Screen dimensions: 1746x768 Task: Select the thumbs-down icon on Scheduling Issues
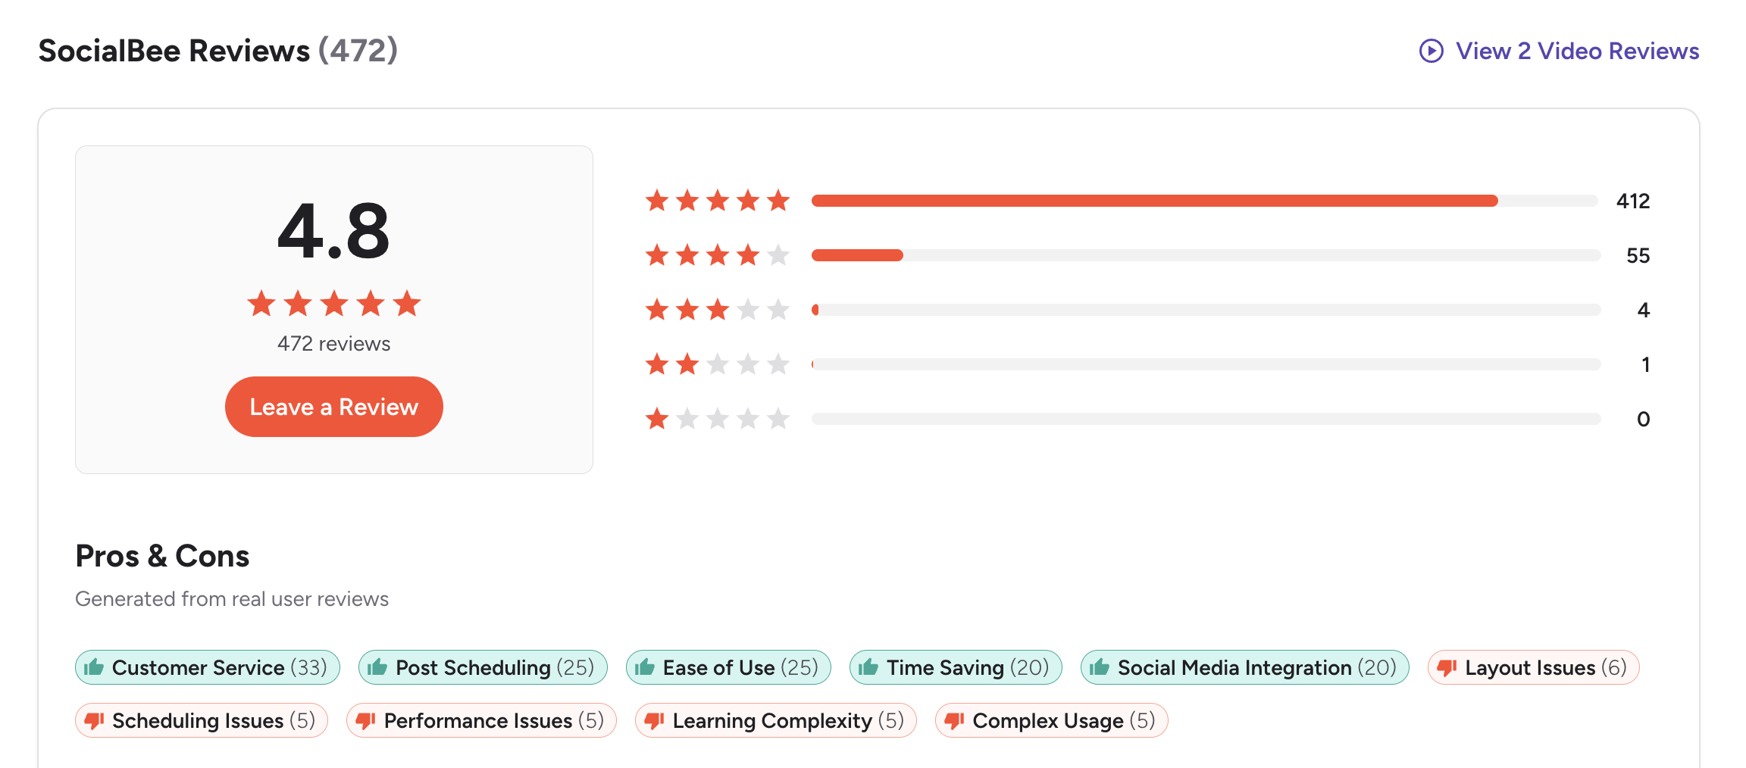[94, 720]
